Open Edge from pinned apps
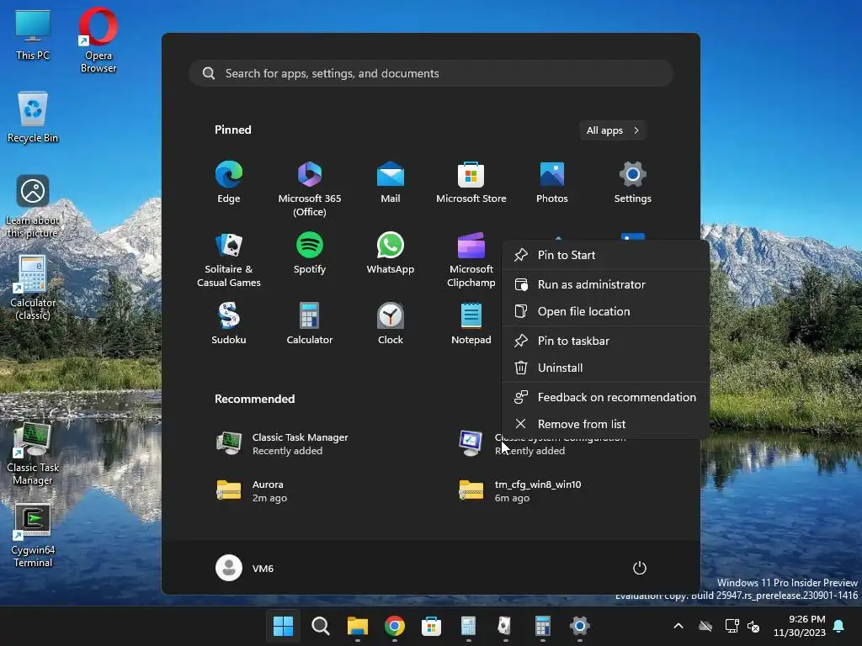The height and width of the screenshot is (646, 862). (x=229, y=183)
